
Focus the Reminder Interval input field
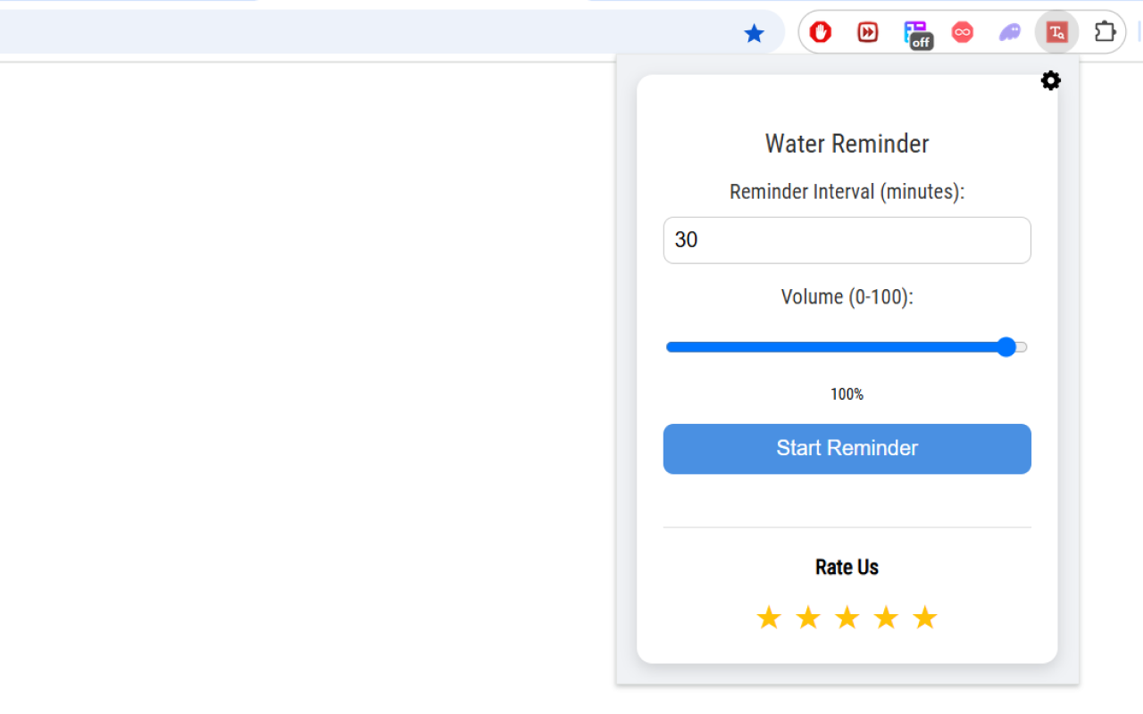point(847,240)
